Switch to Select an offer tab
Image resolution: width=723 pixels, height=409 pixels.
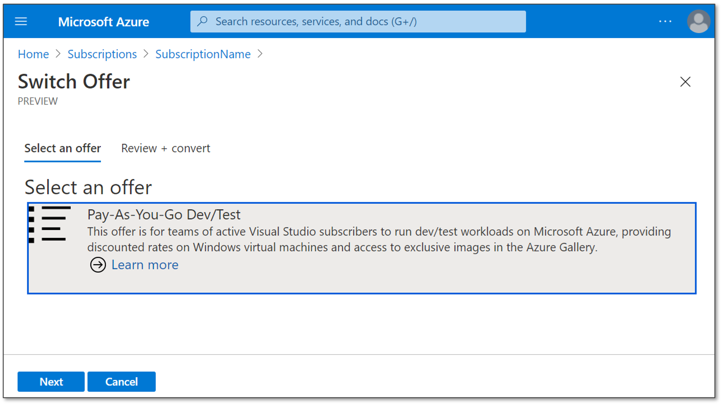pos(62,148)
